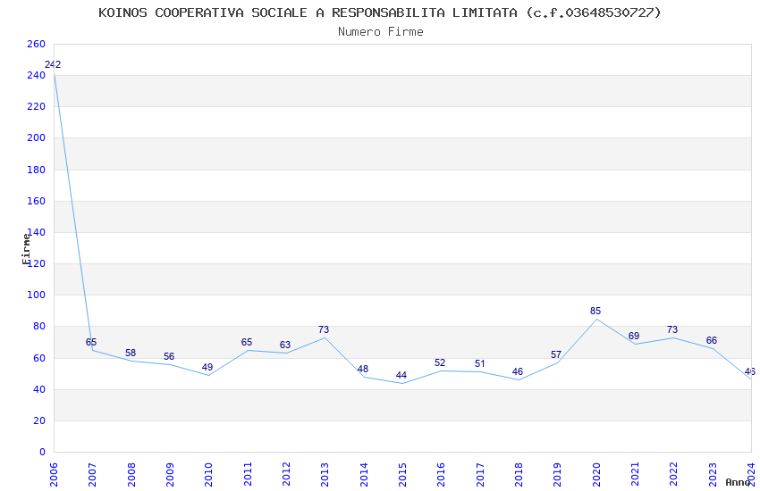Image resolution: width=760 pixels, height=491 pixels.
Task: Click the 44 data label for 2015
Action: [401, 375]
